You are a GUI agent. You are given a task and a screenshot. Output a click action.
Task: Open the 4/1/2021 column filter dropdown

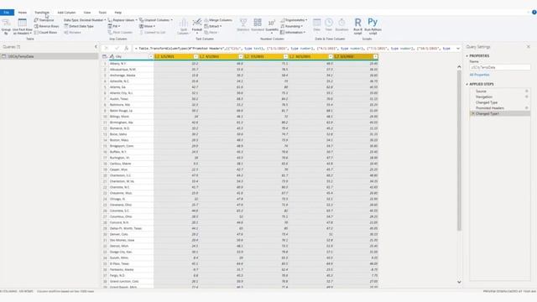coord(241,56)
